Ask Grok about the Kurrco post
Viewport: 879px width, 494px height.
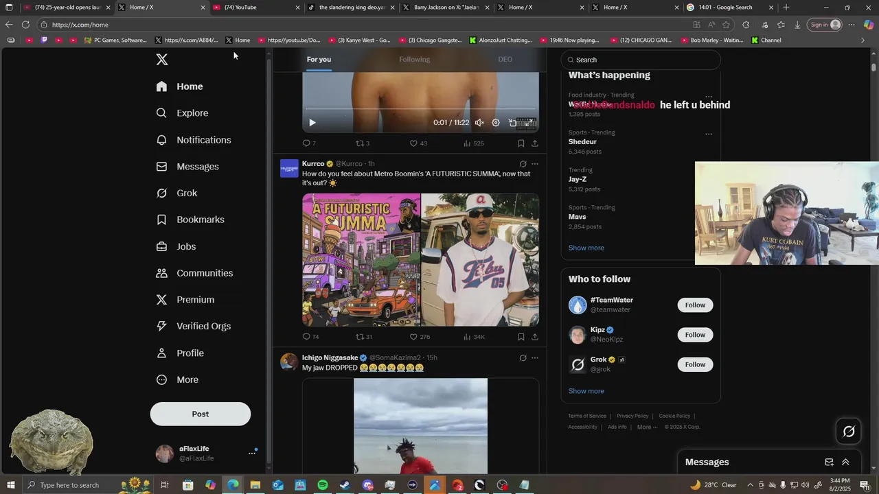523,164
